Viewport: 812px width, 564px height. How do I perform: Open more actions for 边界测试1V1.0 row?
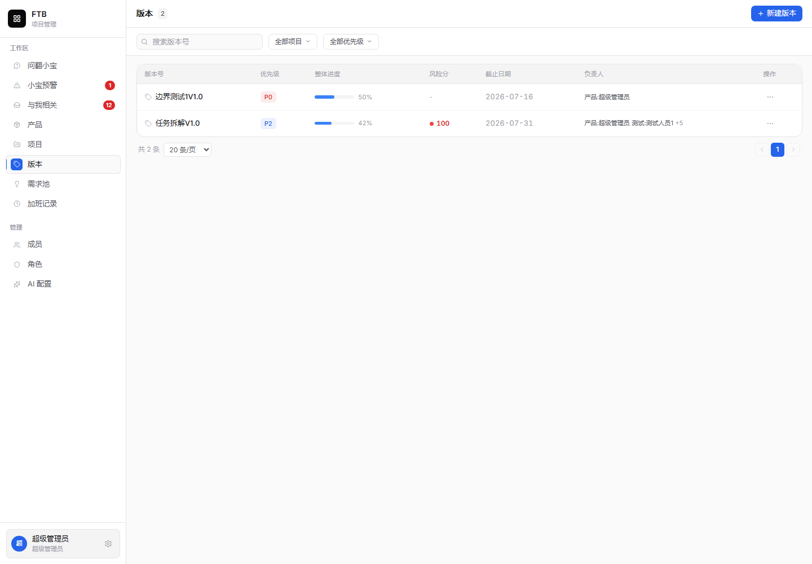tap(770, 97)
